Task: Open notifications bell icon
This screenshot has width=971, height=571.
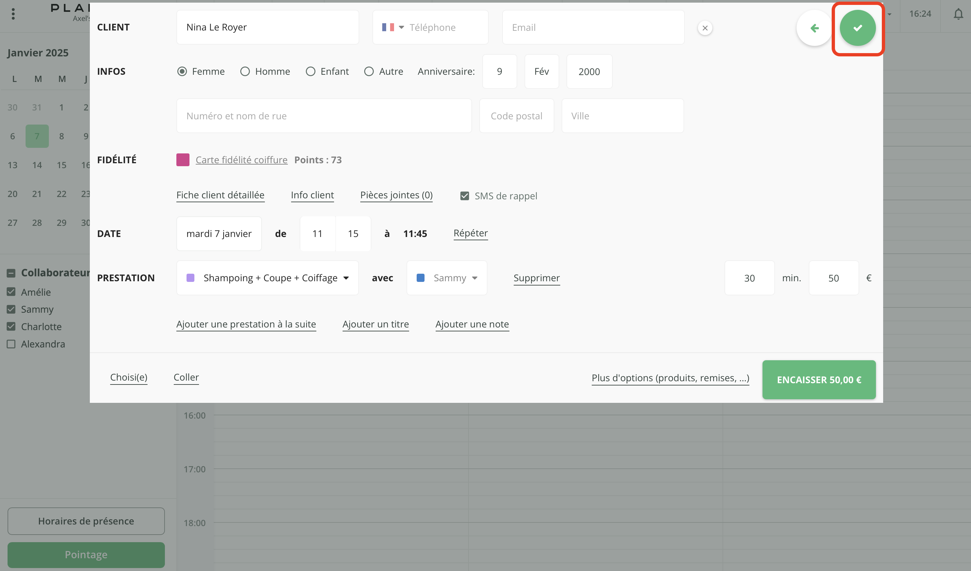Action: click(958, 14)
